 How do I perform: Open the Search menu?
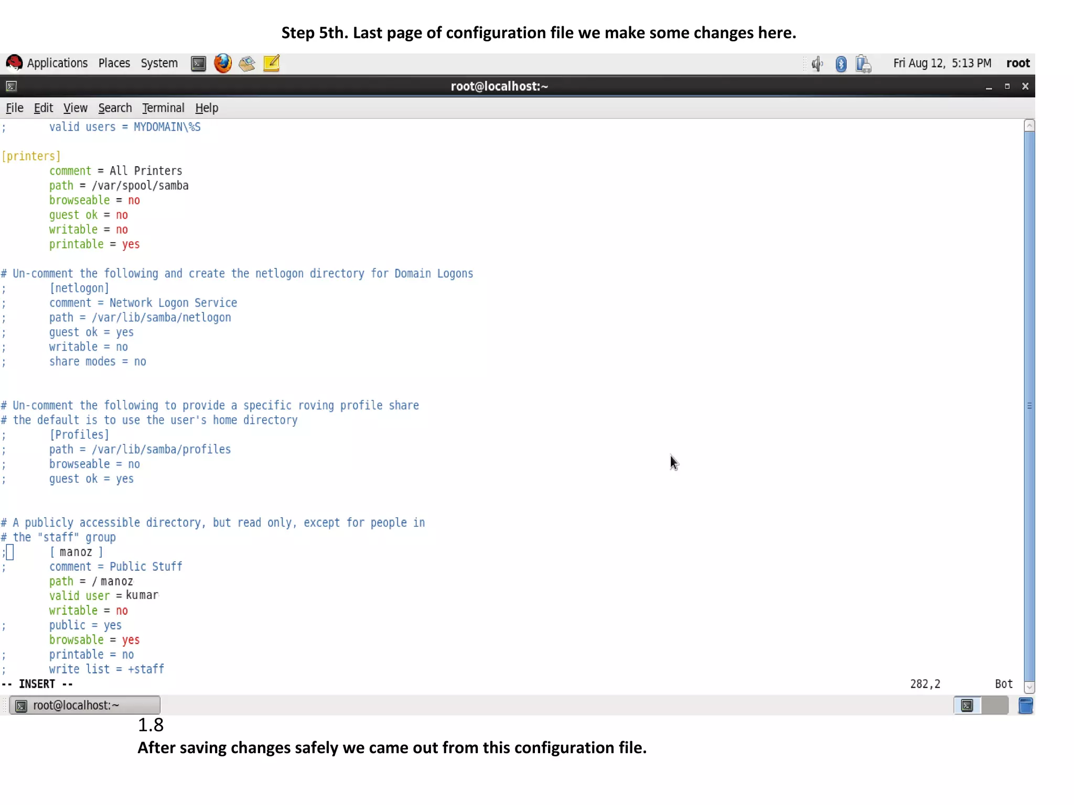click(x=115, y=108)
